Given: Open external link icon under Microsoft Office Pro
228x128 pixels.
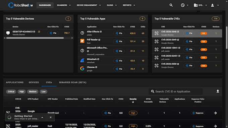Looking at the screenshot, I should coord(88,51).
